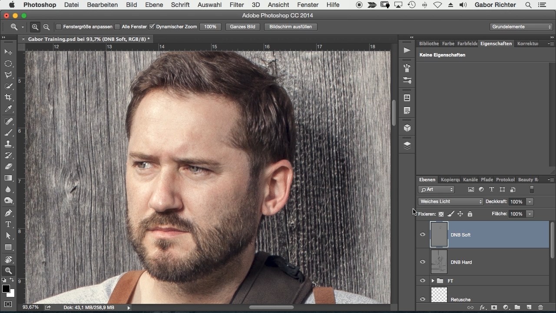Select the Blur tool
This screenshot has height=313, width=556.
pos(8,189)
